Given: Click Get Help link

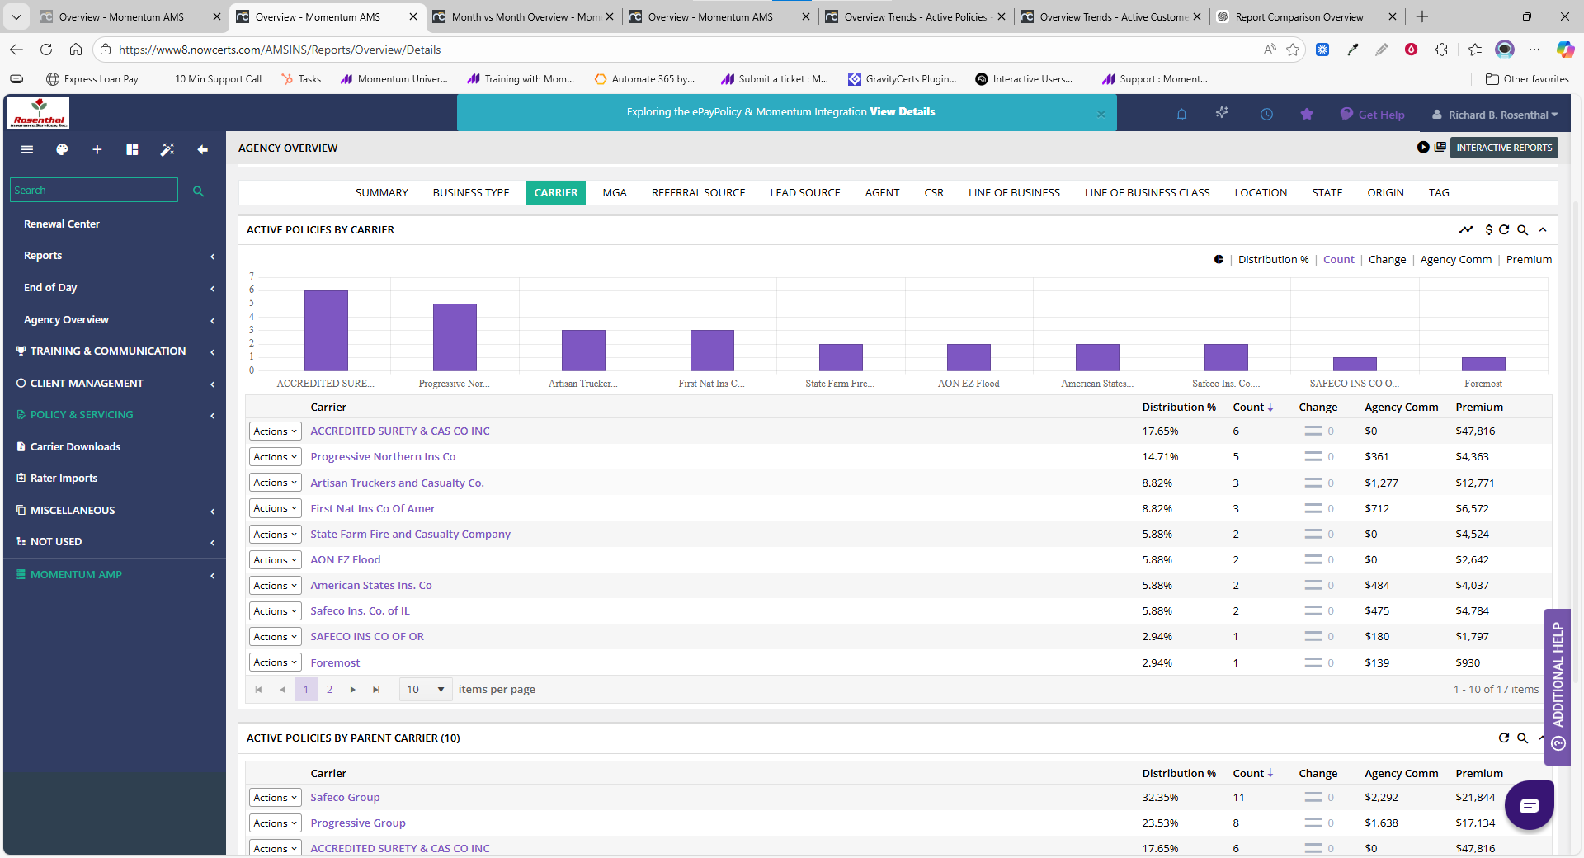Looking at the screenshot, I should [x=1373, y=115].
